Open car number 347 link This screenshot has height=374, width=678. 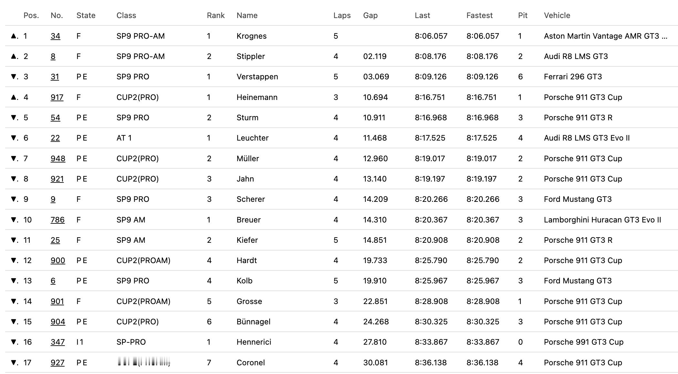coord(57,342)
